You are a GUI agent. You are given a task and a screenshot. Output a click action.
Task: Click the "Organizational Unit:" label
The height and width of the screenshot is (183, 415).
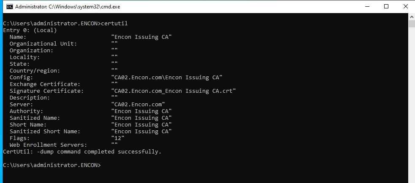point(43,44)
